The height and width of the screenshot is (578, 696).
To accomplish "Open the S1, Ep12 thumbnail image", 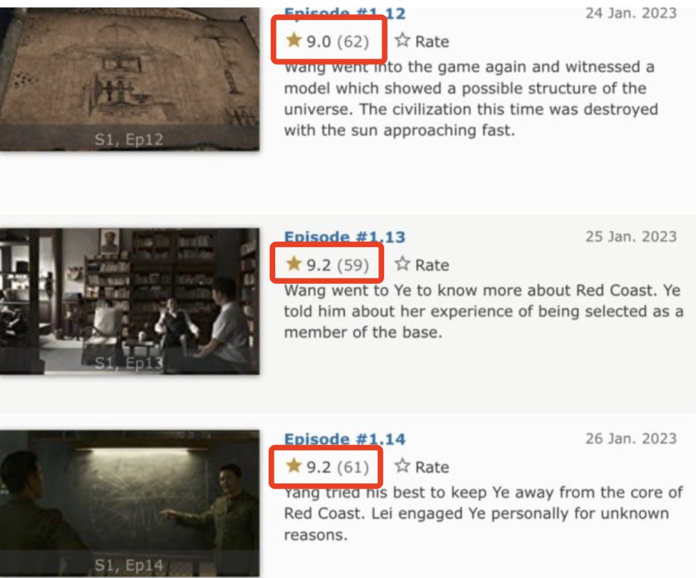I will click(x=130, y=79).
